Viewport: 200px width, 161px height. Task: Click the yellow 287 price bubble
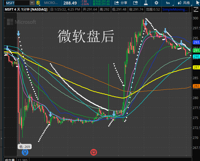[196, 67]
